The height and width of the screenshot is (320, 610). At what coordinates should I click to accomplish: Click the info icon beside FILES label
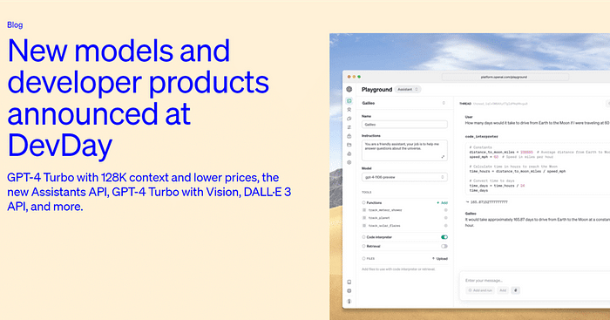[363, 258]
